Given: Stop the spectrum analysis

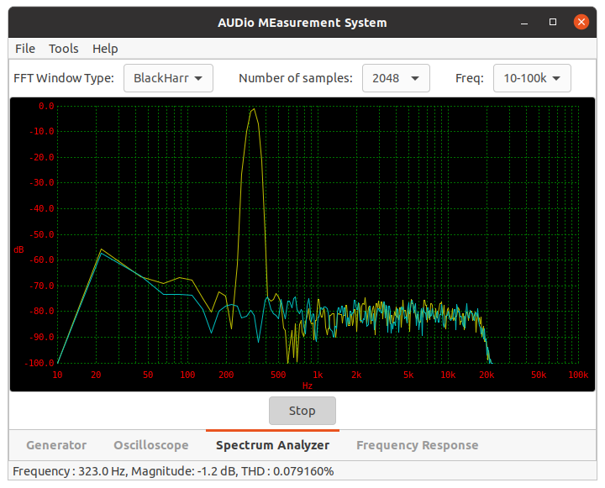Looking at the screenshot, I should coord(302,411).
